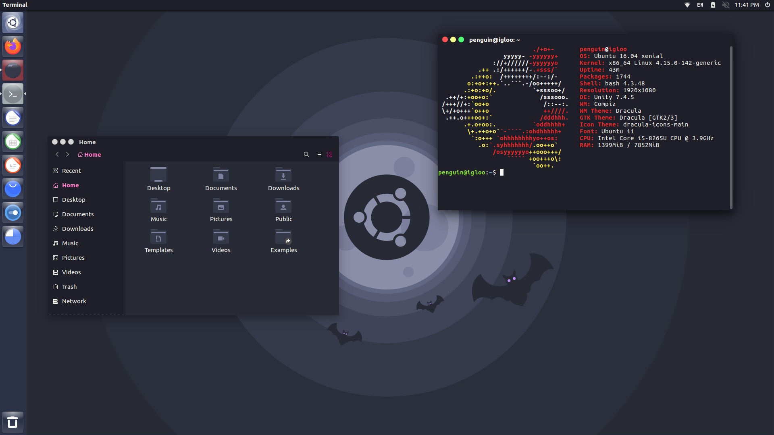The height and width of the screenshot is (435, 774).
Task: Open the Trash in the dock
Action: click(13, 422)
